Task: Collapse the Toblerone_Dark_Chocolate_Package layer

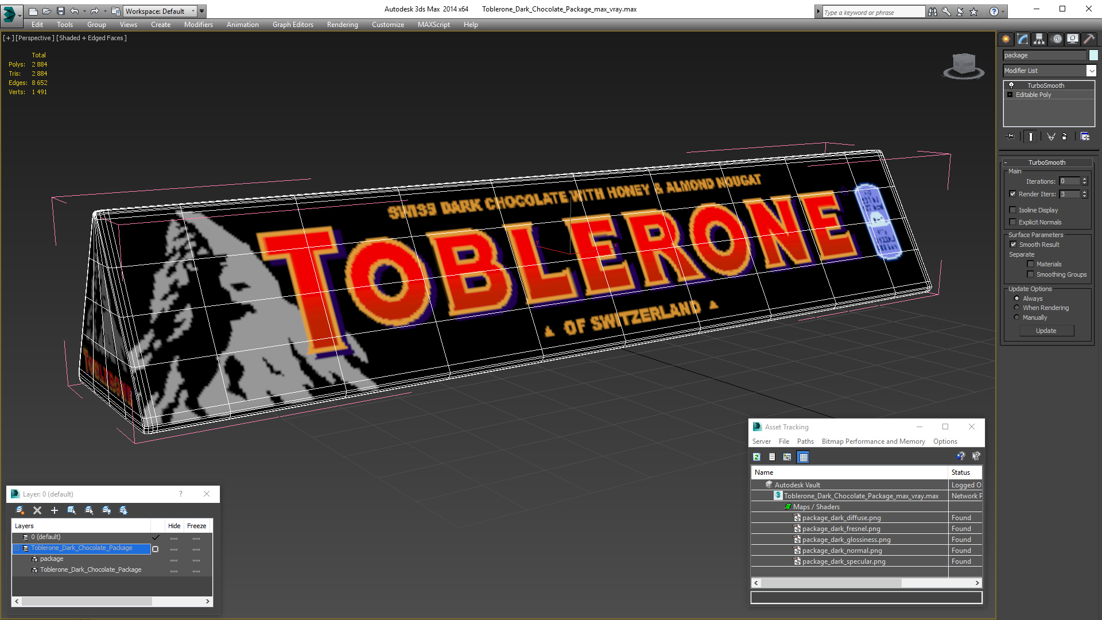Action: pos(17,548)
